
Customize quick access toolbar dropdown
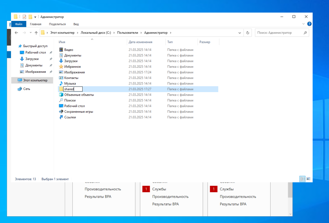click(35, 17)
